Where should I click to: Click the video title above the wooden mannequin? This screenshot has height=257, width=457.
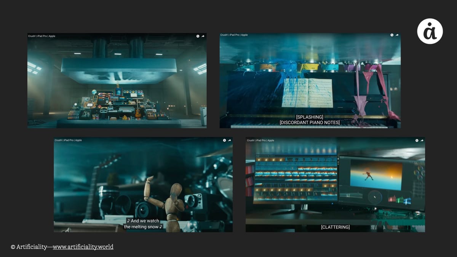coord(68,140)
